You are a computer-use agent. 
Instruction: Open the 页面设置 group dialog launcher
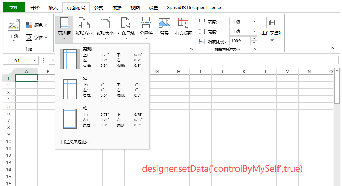click(x=192, y=49)
